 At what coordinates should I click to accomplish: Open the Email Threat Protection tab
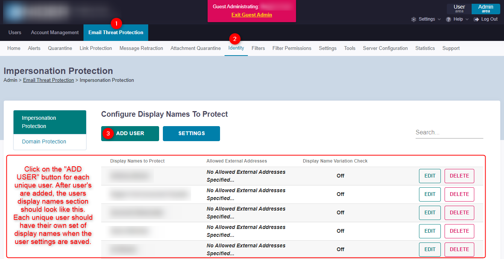tap(116, 33)
